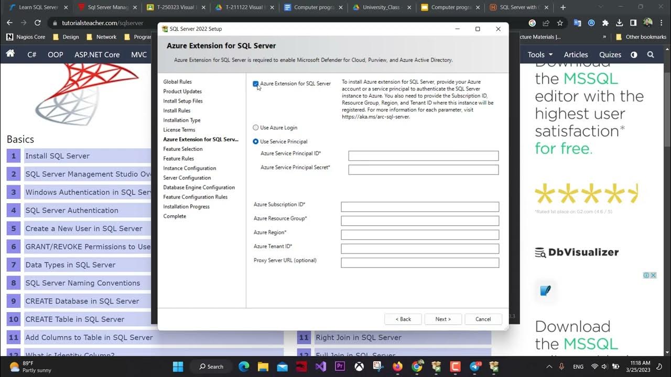The image size is (671, 377).
Task: Open Chrome Extensions puzzle icon
Action: (605, 23)
